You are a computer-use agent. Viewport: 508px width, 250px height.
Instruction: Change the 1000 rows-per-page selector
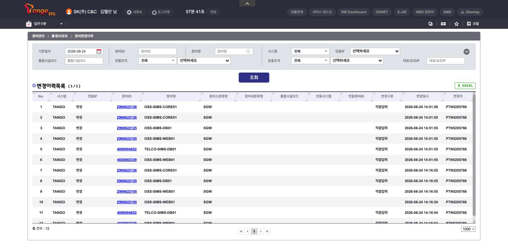click(468, 229)
